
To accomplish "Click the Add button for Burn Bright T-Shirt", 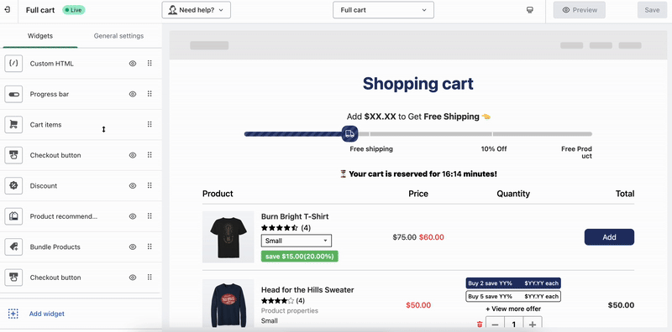I will click(x=609, y=237).
